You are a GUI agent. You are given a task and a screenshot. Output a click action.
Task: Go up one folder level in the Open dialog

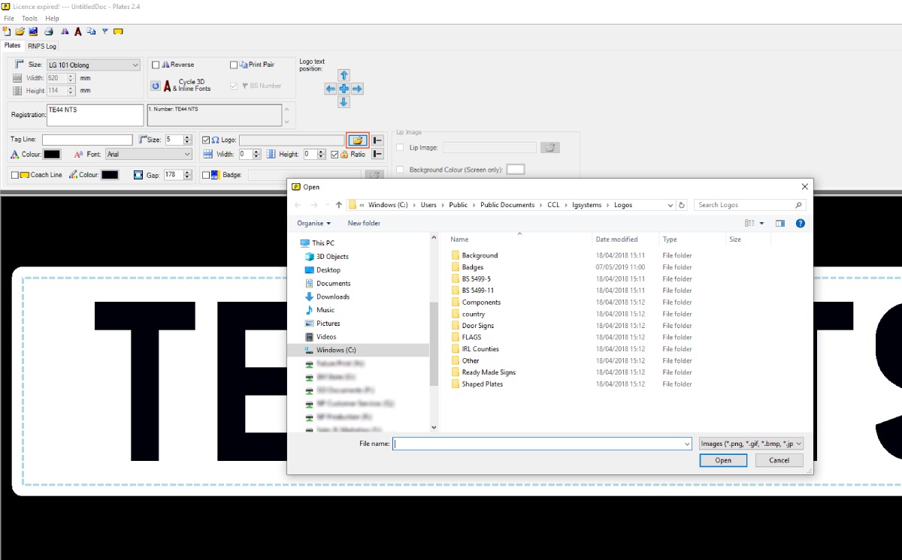point(339,205)
